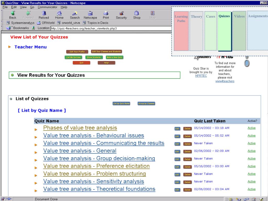Click the Forward navigation icon
The height and width of the screenshot is (201, 268).
pyautogui.click(x=28, y=13)
